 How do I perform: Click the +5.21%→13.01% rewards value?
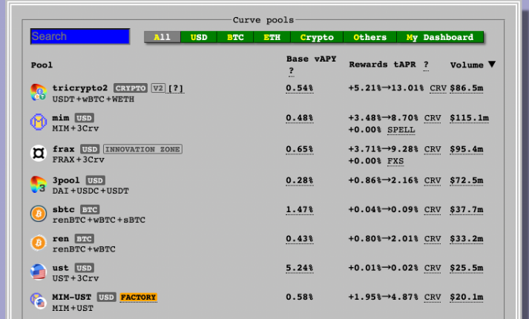[386, 88]
